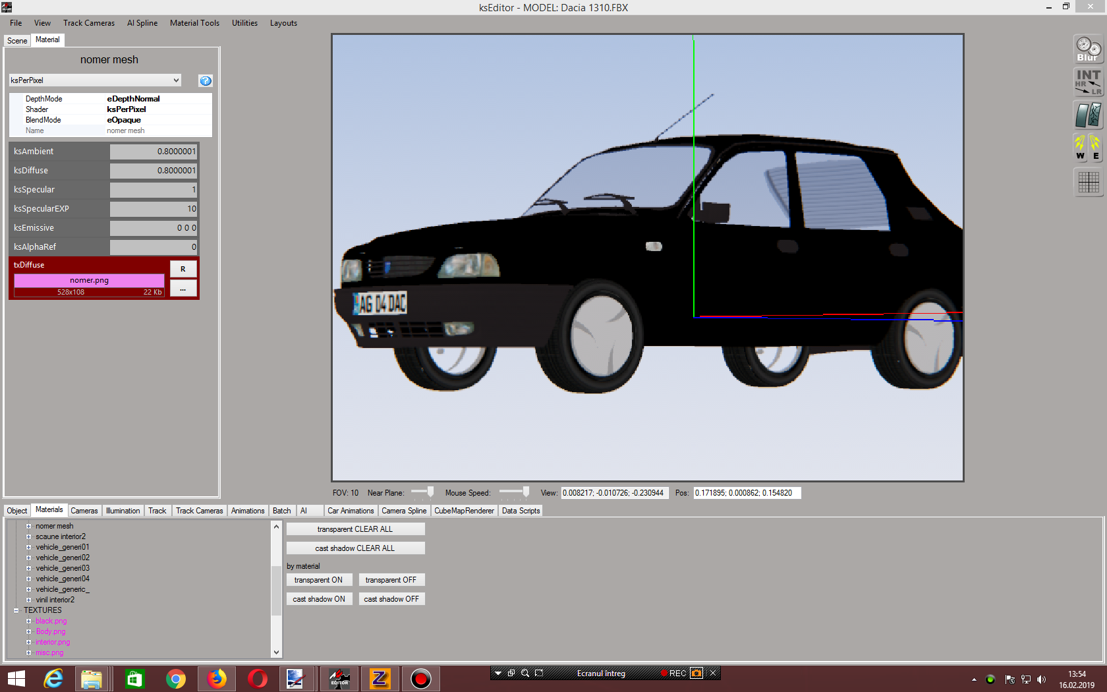Screen dimensions: 1107x692
Task: Click the Pos coordinates field
Action: tap(747, 493)
